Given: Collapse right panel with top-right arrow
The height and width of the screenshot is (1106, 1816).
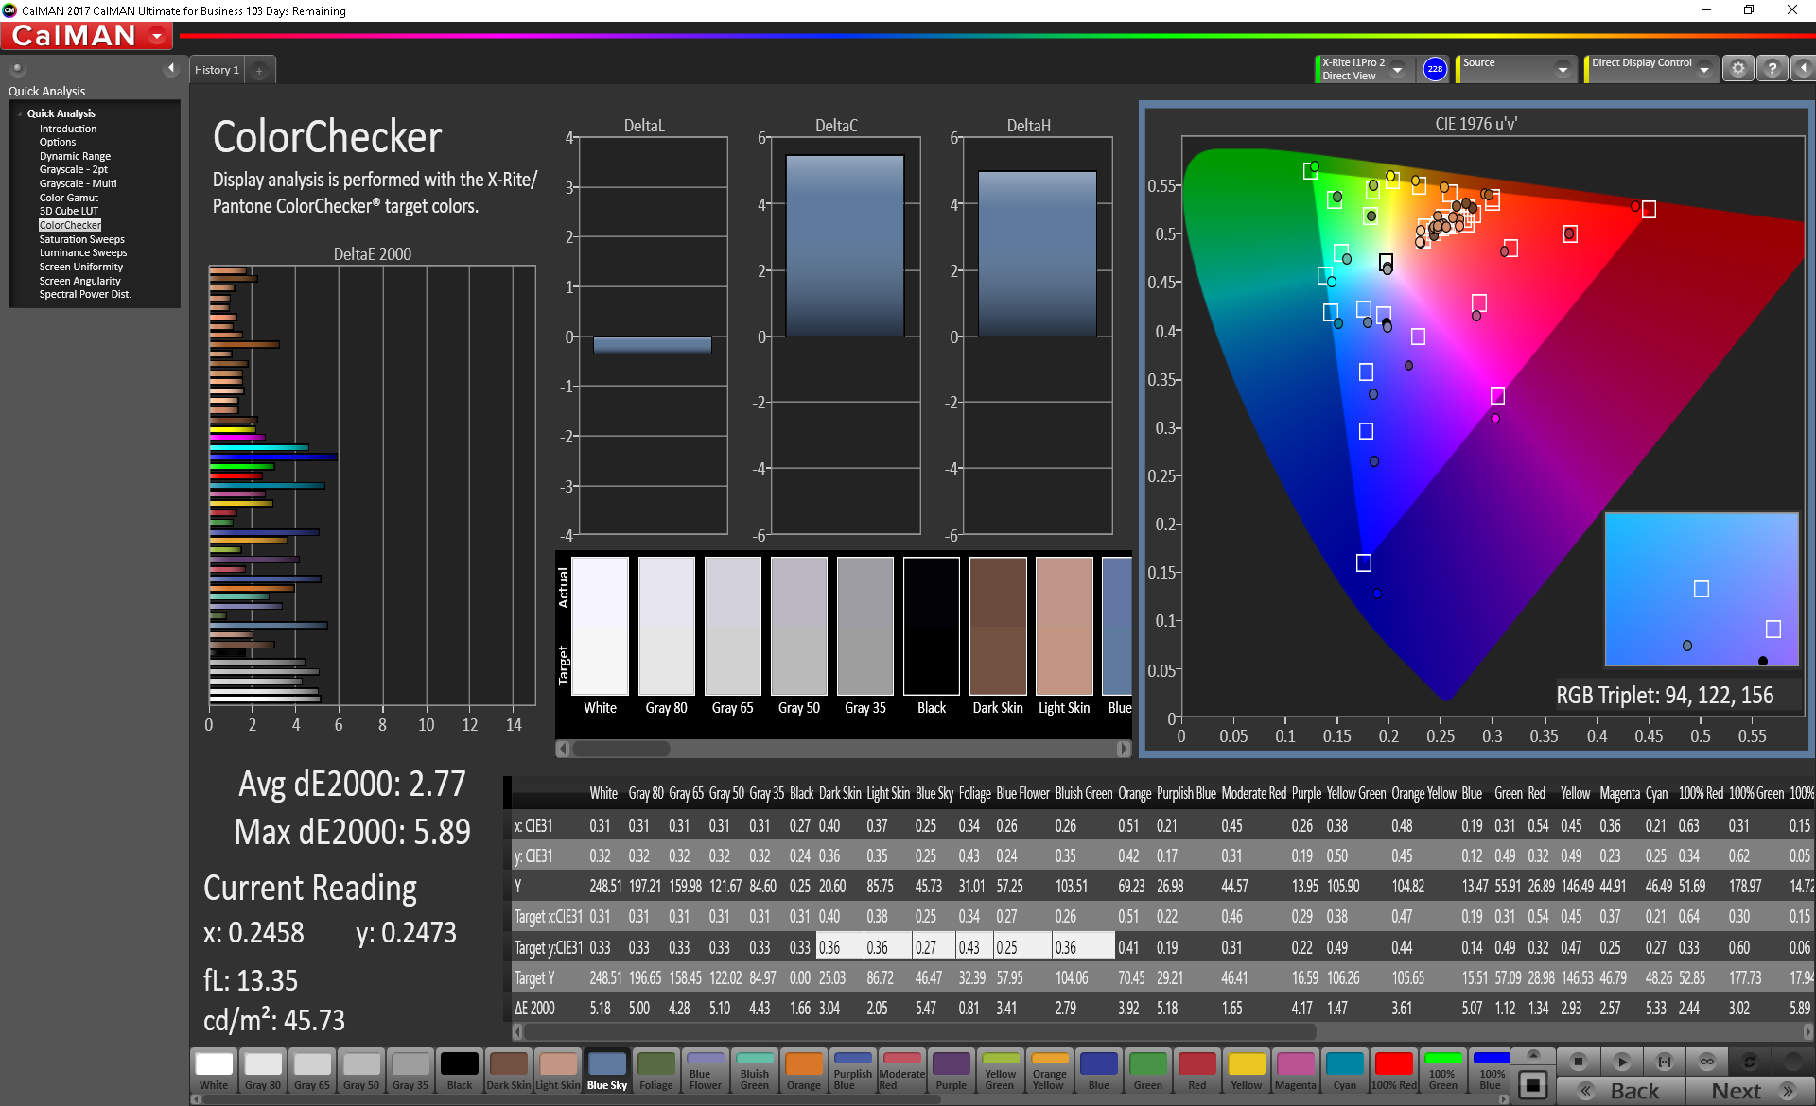Looking at the screenshot, I should [1803, 69].
